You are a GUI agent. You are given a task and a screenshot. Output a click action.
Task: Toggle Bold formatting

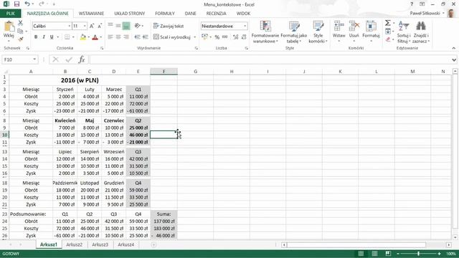(x=36, y=37)
